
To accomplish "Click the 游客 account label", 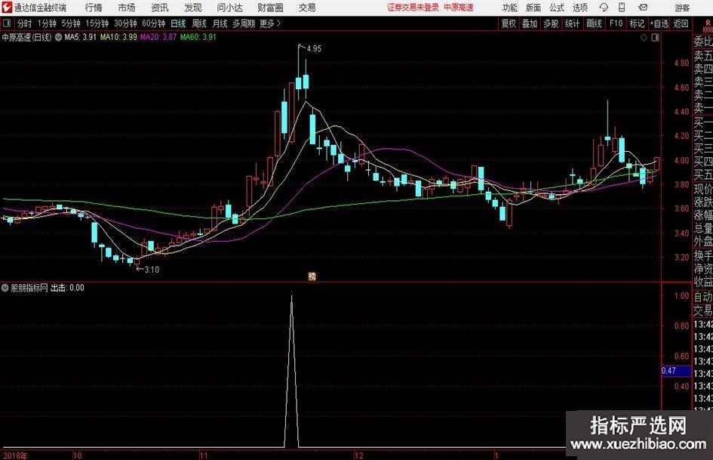I will pos(682,8).
